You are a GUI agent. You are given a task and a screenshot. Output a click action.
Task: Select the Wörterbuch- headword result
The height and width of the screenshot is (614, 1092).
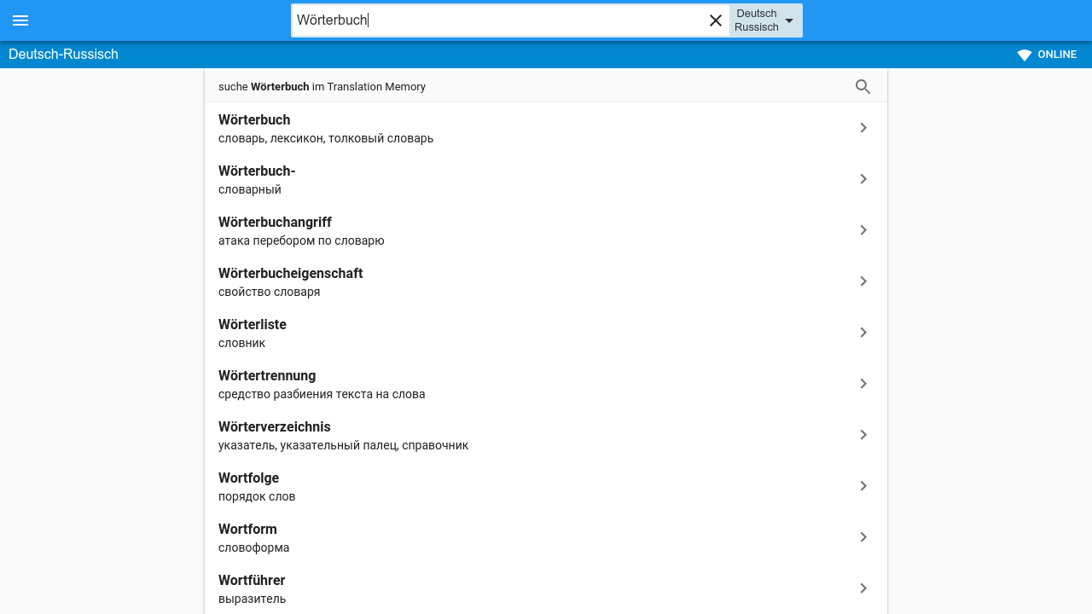tap(257, 171)
